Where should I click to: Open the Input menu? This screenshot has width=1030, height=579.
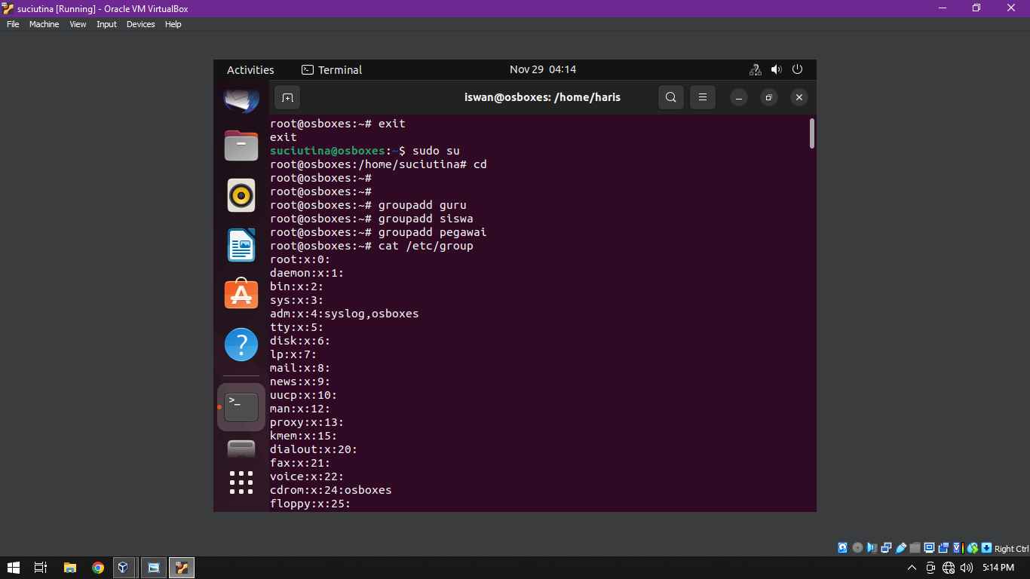point(106,24)
